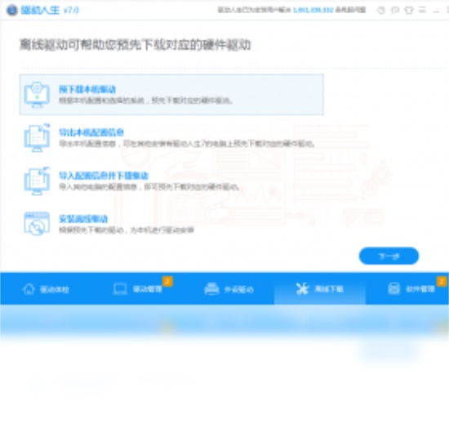The width and height of the screenshot is (449, 433).
Task: Click the orange badge on 软件管理 tab
Action: [442, 281]
